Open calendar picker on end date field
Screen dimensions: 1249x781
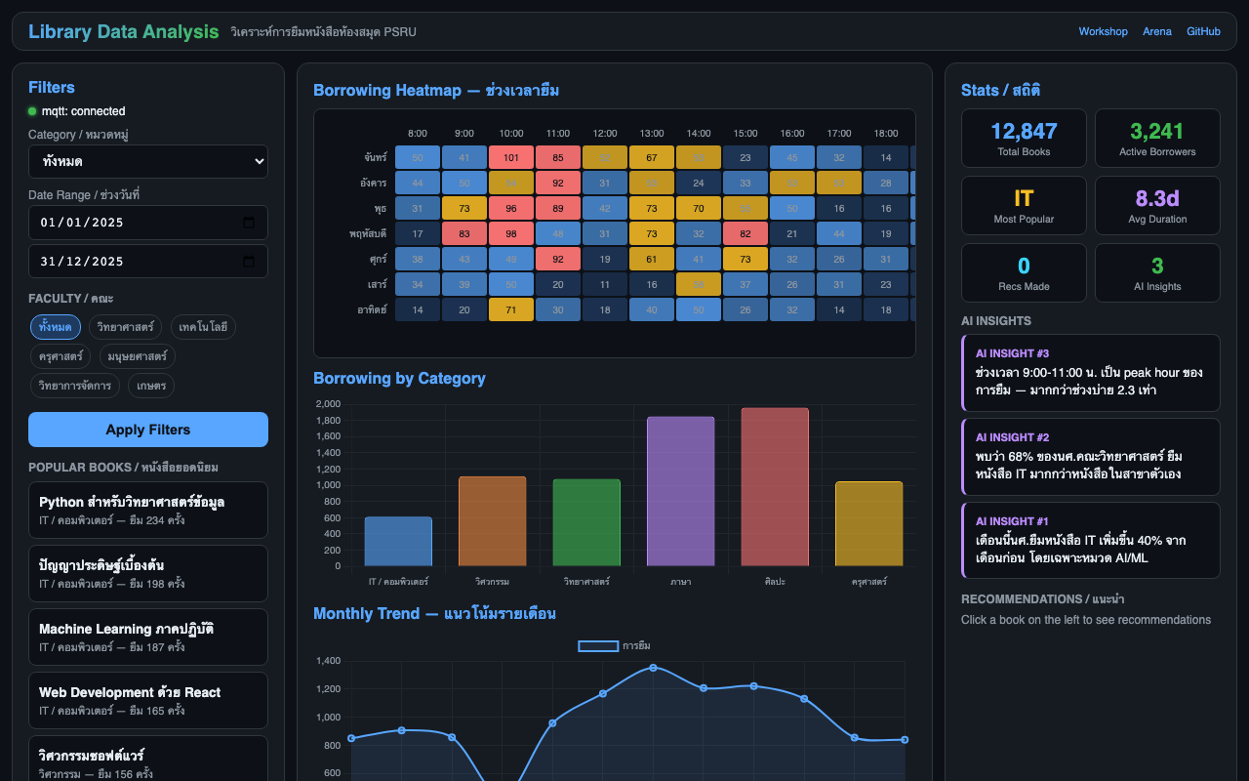pyautogui.click(x=248, y=262)
